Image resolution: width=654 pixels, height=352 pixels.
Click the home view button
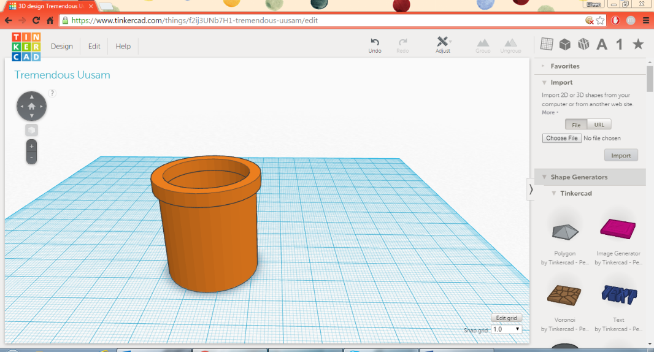pos(31,106)
